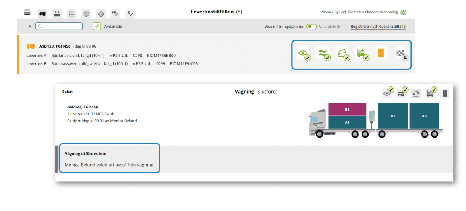Focus the delivery search field
Screen dimensions: 466x211
click(59, 26)
